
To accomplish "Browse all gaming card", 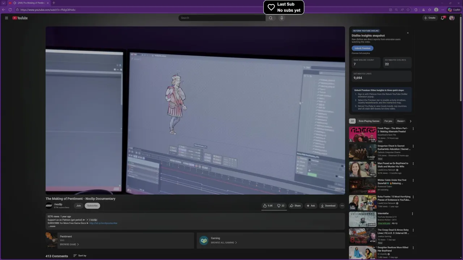I will [271, 240].
